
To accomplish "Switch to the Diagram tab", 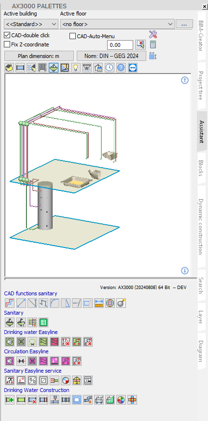I will pyautogui.click(x=200, y=351).
